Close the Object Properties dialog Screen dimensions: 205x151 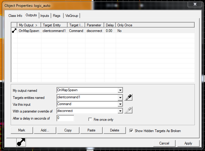[195, 4]
